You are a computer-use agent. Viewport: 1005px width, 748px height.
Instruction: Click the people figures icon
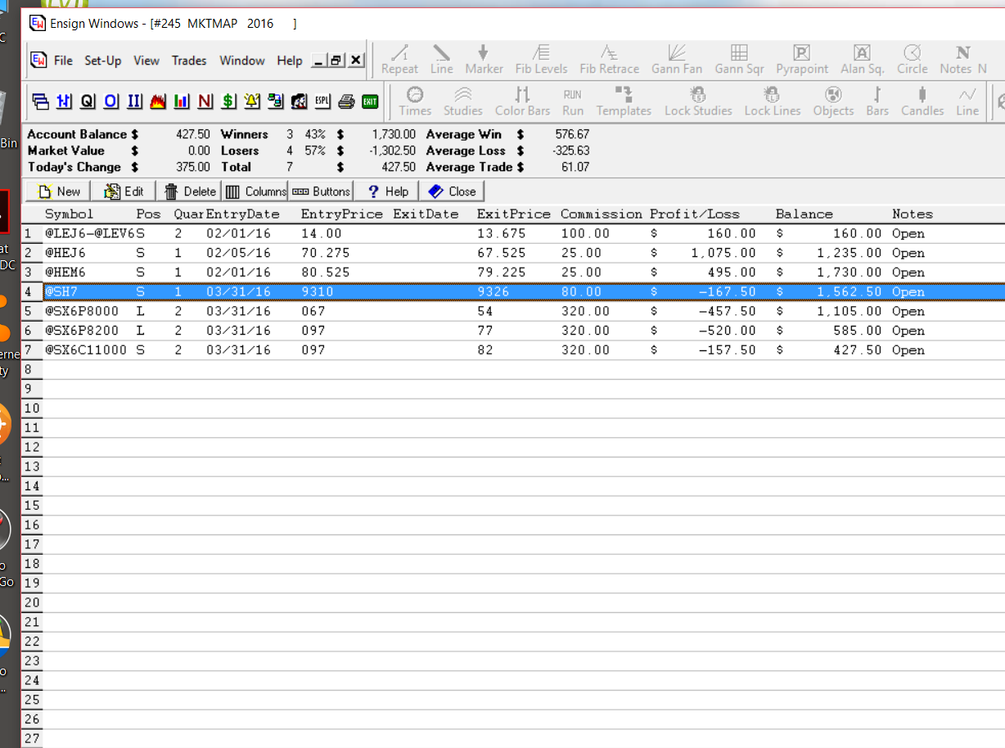coord(300,101)
